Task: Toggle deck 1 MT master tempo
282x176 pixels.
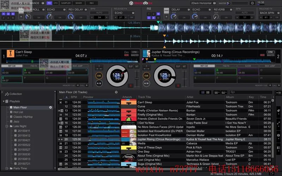Action: coord(137,67)
